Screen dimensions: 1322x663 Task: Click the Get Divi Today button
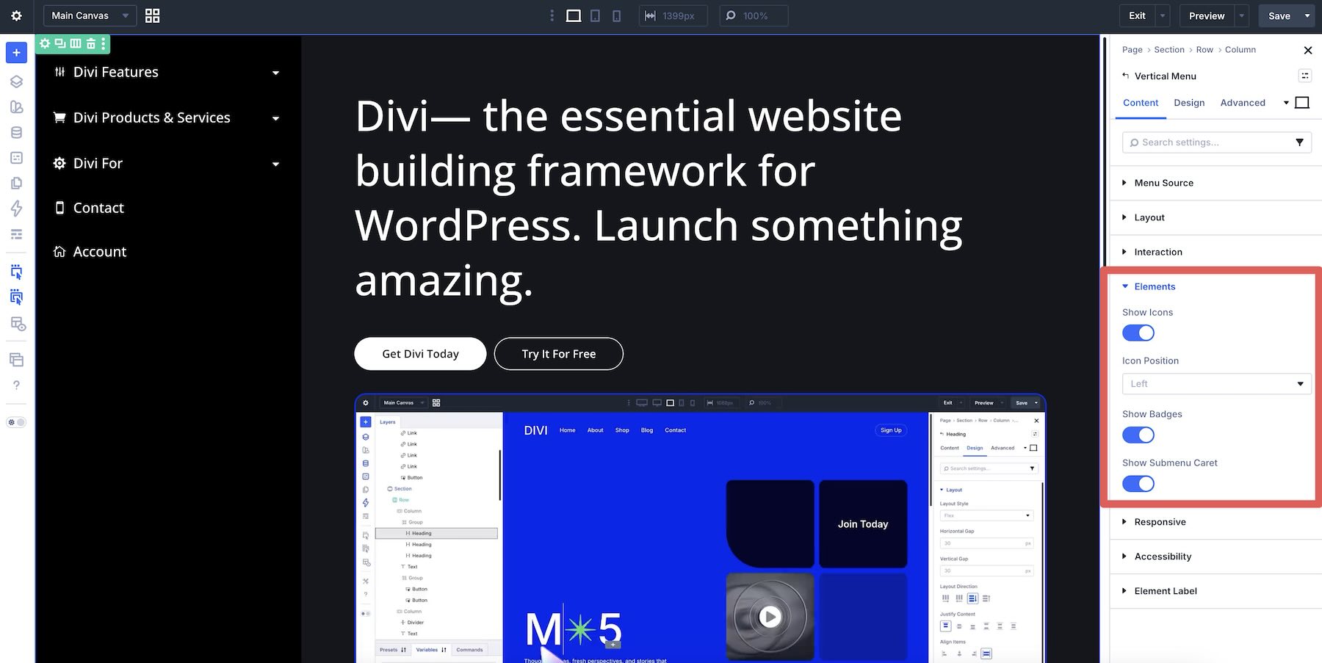(x=420, y=354)
